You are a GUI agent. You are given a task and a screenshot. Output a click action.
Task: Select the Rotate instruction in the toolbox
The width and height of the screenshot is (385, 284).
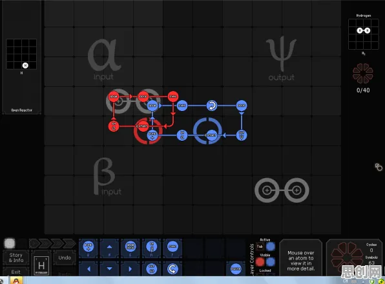[172, 269]
